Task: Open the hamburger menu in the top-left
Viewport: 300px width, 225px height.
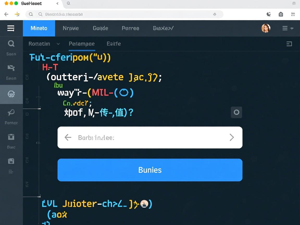Action: [11, 28]
